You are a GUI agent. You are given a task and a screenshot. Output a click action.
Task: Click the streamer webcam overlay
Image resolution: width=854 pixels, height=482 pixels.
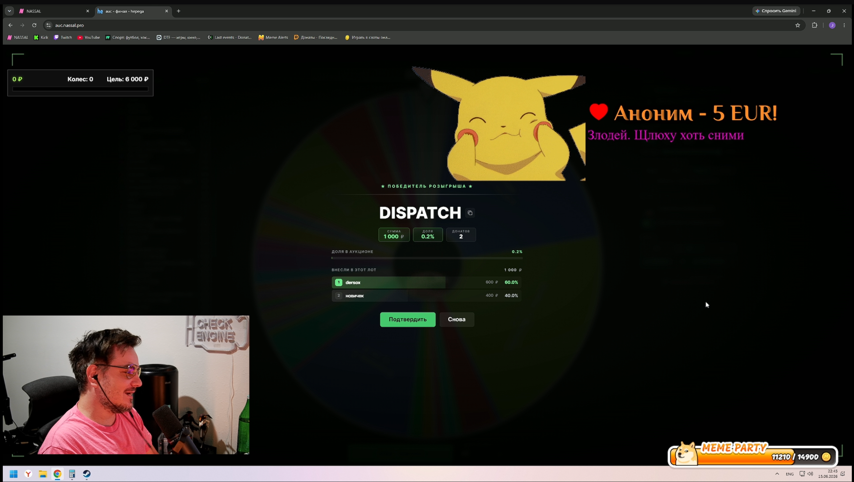click(x=126, y=385)
